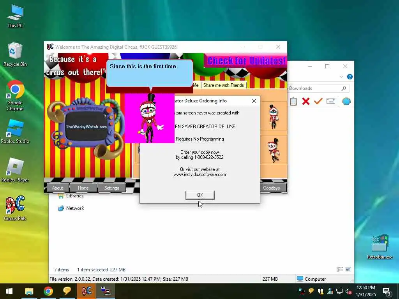Click the orange checkmark icon in Explorer toolbar
399x299 pixels.
tap(318, 101)
